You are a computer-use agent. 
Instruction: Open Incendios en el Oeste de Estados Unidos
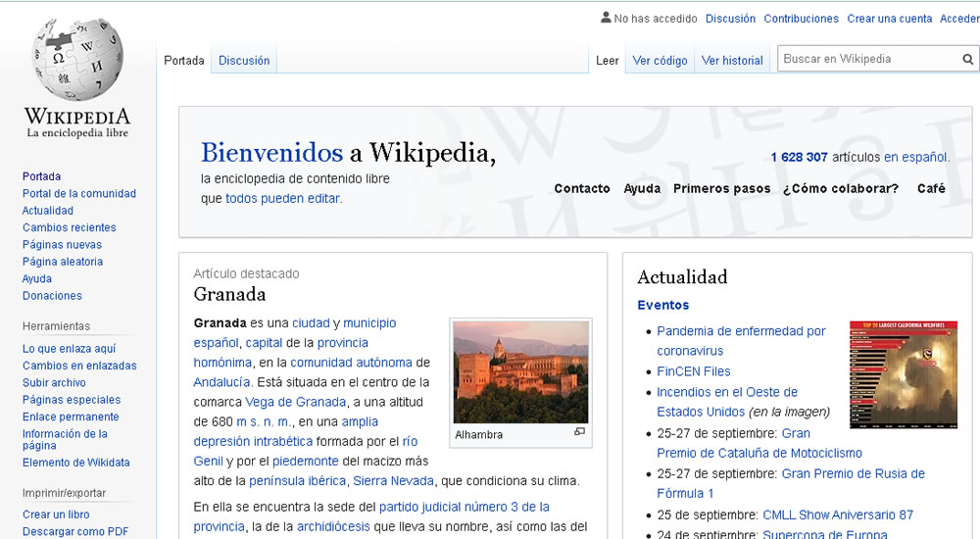[727, 402]
